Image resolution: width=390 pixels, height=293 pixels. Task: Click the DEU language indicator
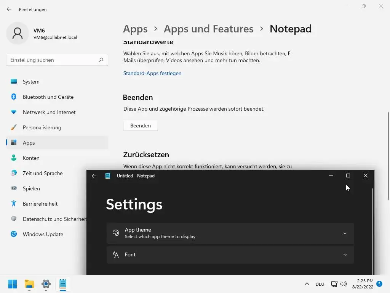(x=320, y=284)
